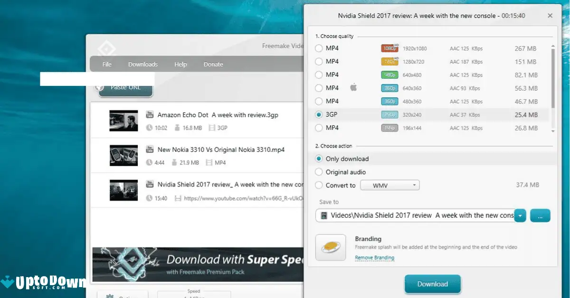This screenshot has height=298, width=570.
Task: Click the Nvidia Shield 2017 video thumbnail
Action: [x=123, y=190]
